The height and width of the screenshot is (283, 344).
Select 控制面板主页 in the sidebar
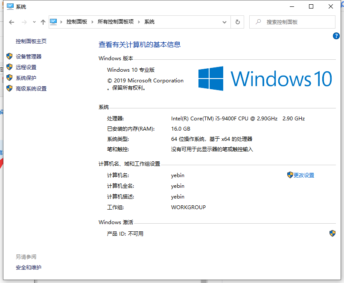pos(31,41)
